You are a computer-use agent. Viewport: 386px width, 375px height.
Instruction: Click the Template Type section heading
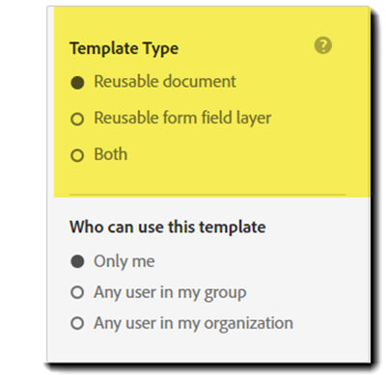tap(124, 49)
